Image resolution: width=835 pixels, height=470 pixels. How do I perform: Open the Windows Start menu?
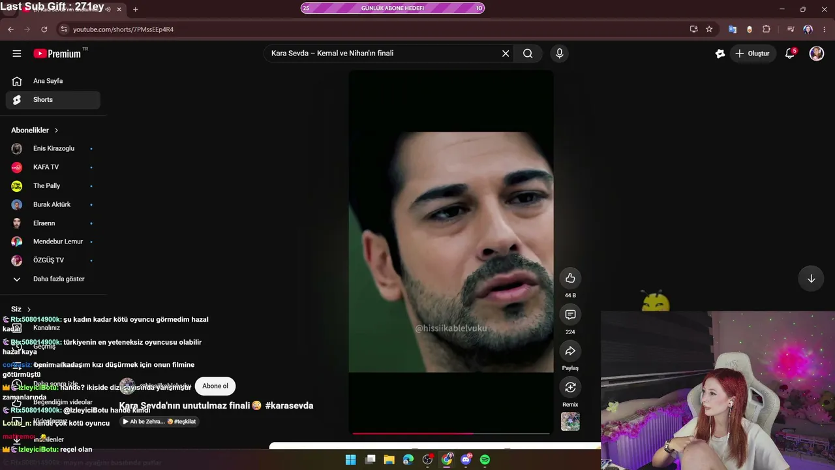351,460
